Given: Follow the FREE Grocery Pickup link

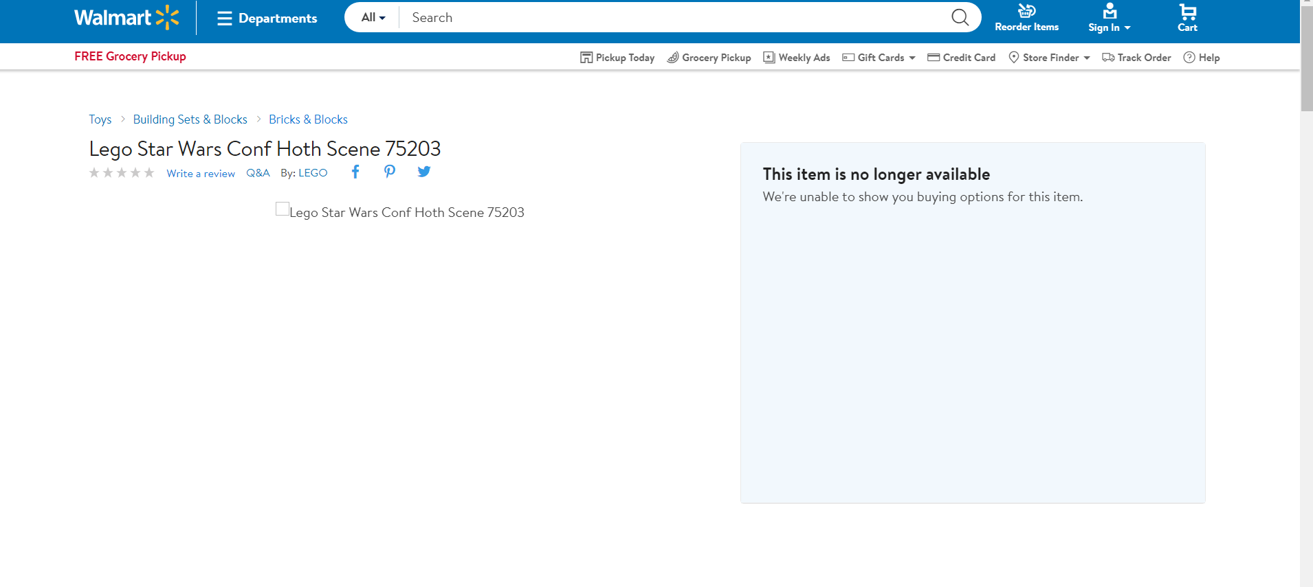Looking at the screenshot, I should 130,56.
